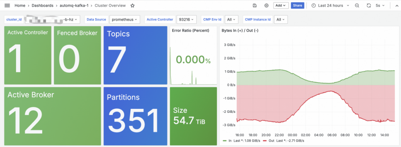Click the Share button
The image size is (401, 147).
coord(297,5)
